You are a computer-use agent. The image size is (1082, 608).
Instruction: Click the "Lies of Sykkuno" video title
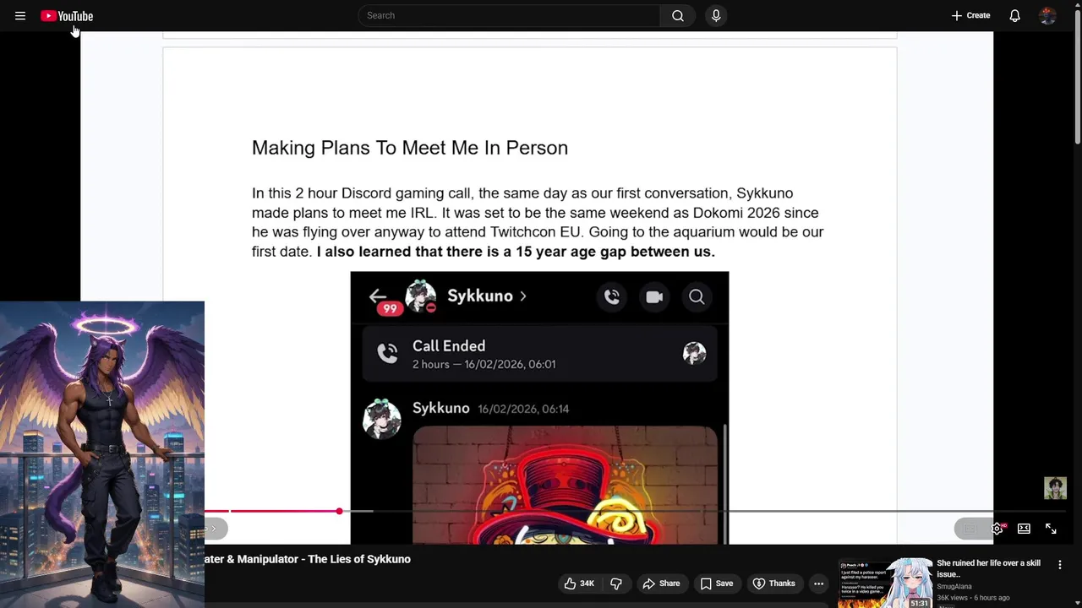point(308,559)
